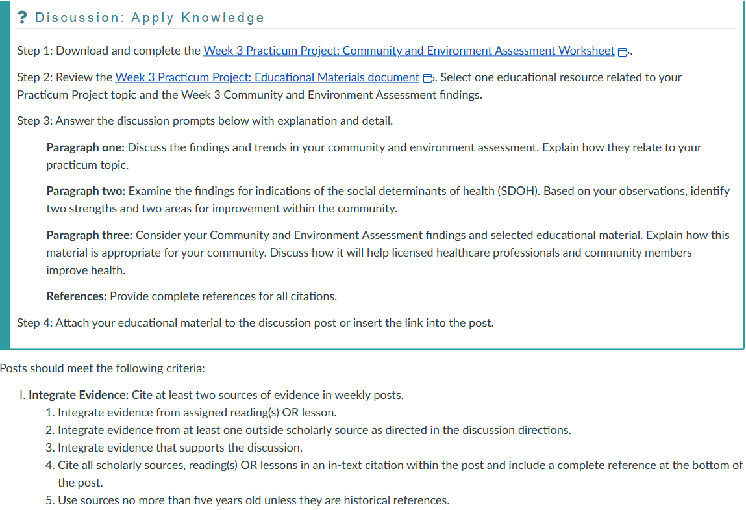This screenshot has width=746, height=510.
Task: Click the bold "Paragraph two:" label
Action: coord(86,191)
